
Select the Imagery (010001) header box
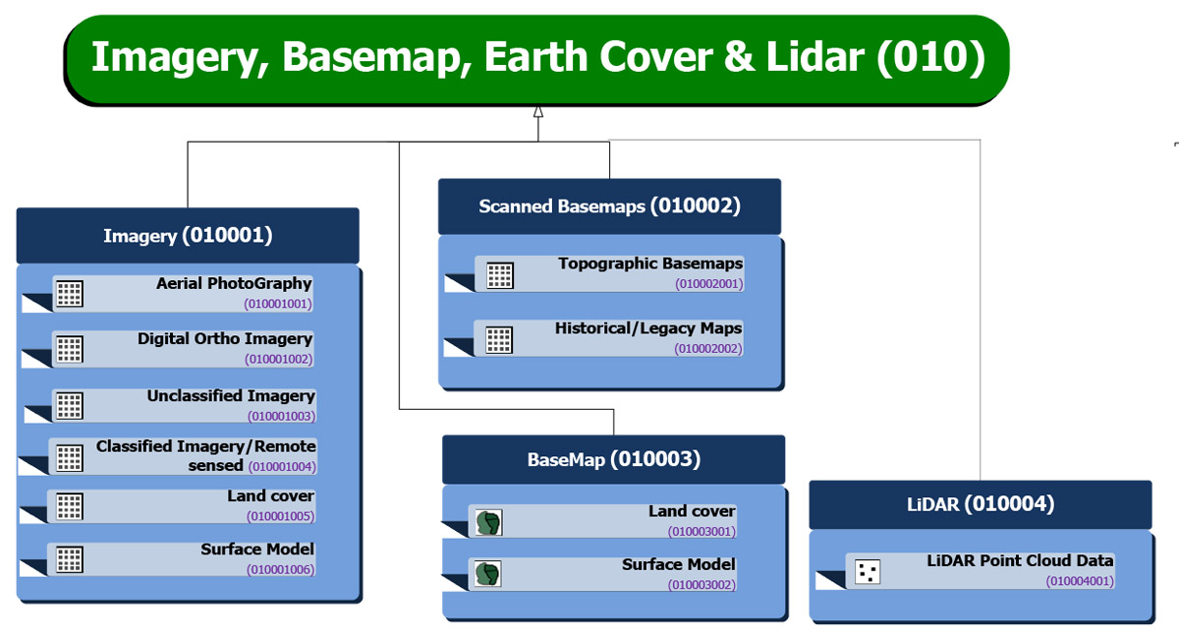(188, 236)
